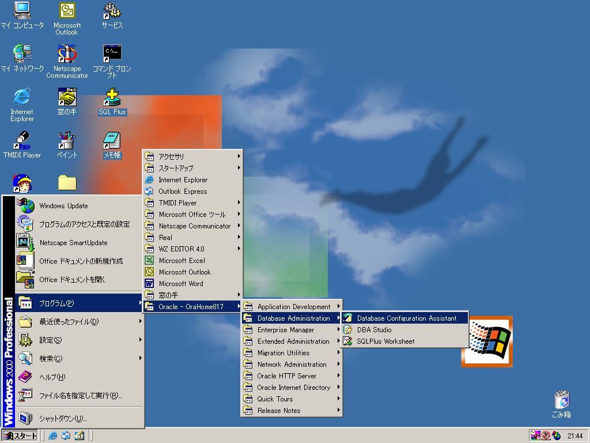
Task: Expand プログラム(P) submenu
Action: 78,303
